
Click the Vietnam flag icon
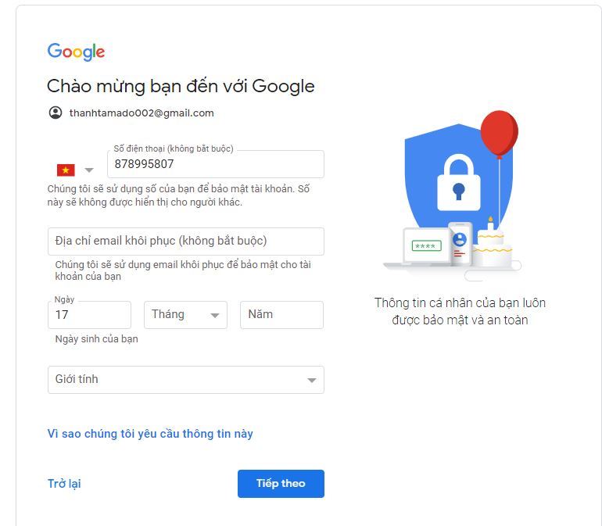coord(66,170)
